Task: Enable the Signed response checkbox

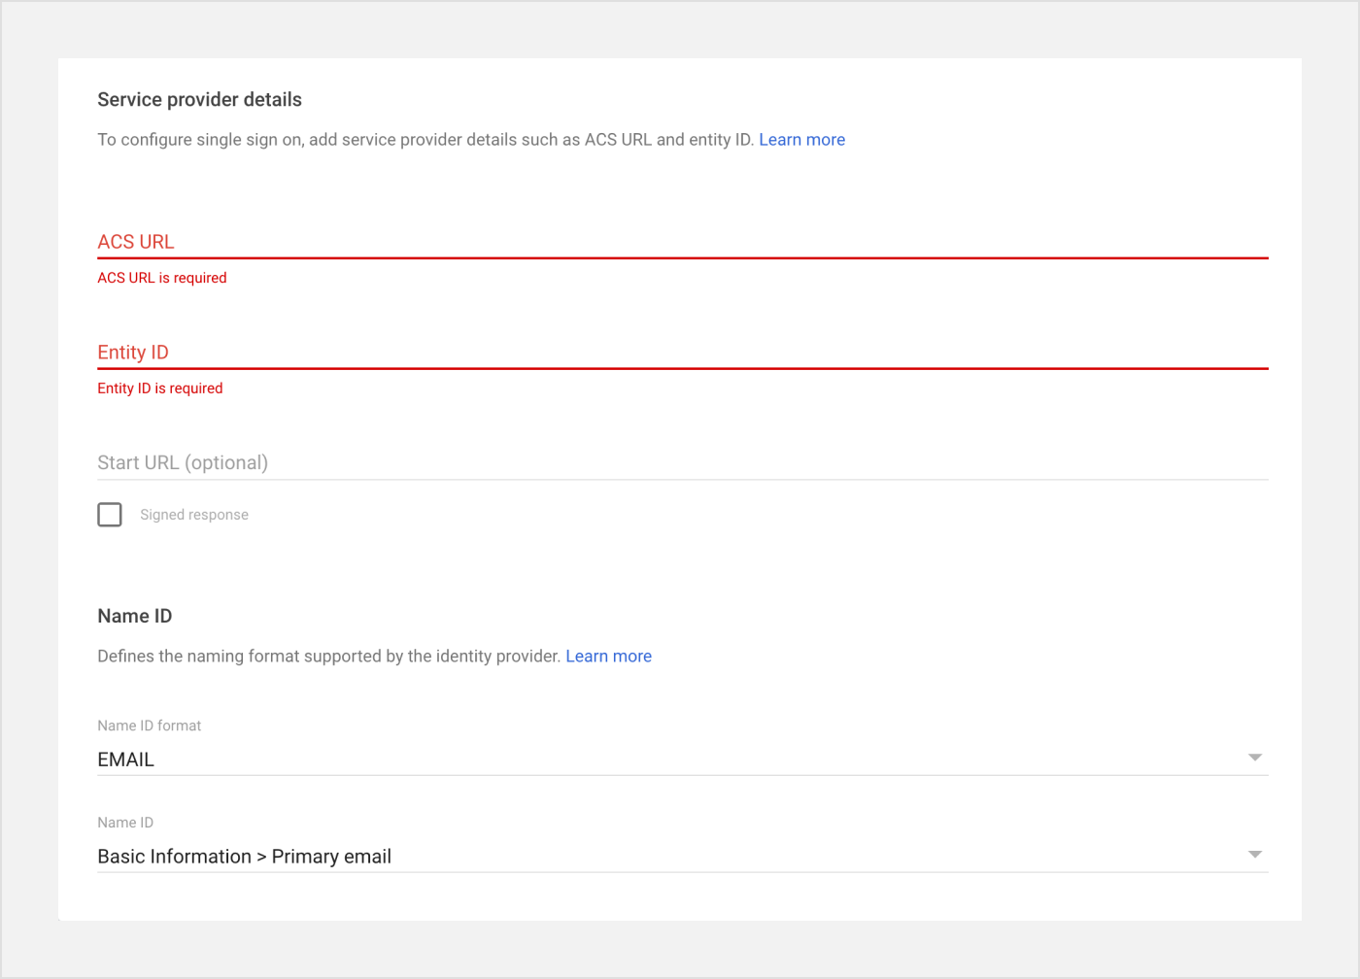Action: (x=110, y=515)
